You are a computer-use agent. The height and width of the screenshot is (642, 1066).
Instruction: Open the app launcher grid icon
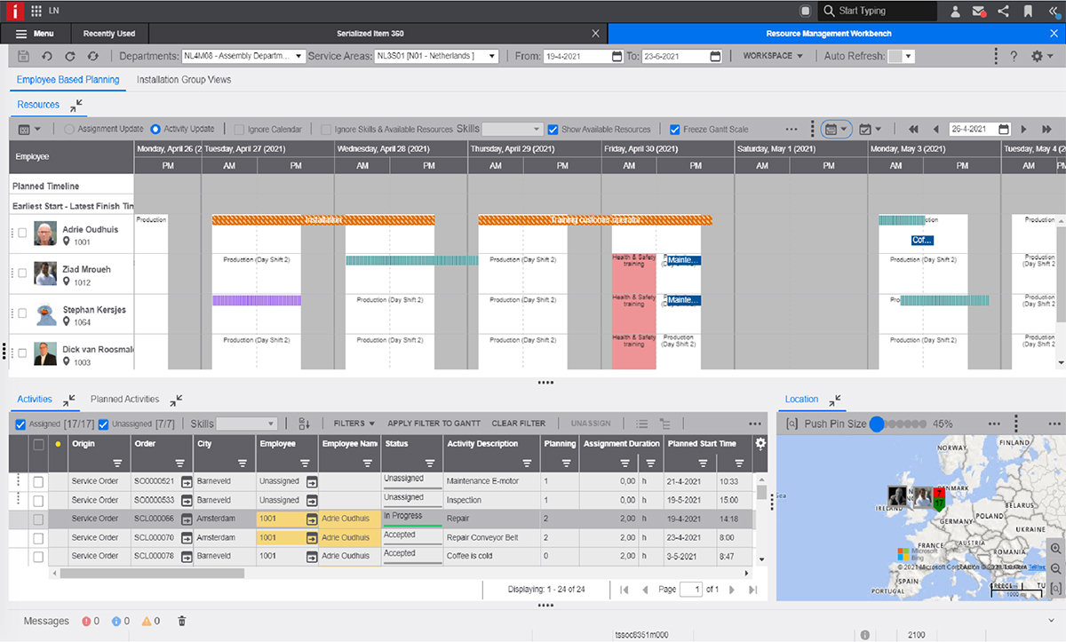pyautogui.click(x=36, y=12)
